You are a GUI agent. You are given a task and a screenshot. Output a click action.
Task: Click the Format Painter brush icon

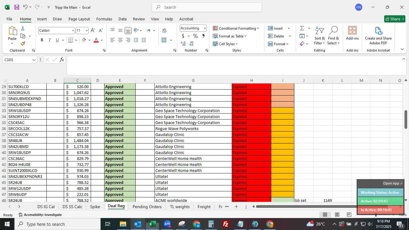pos(23,43)
